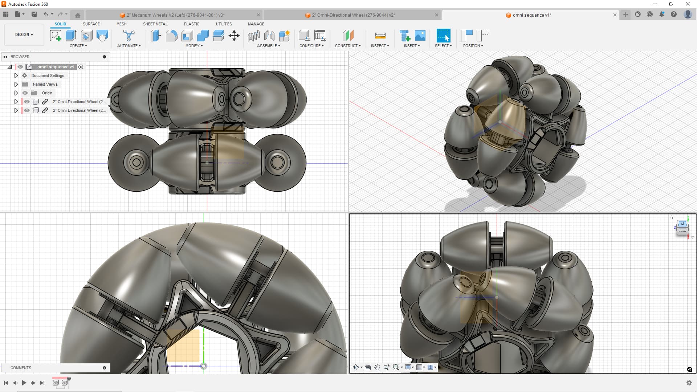Select the Hole tool
697x392 pixels.
[102, 36]
